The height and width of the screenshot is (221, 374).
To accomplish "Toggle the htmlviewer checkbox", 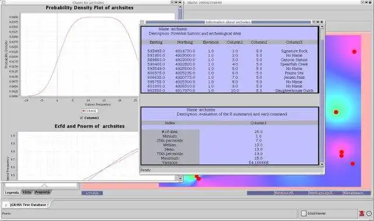I will point(303,213).
